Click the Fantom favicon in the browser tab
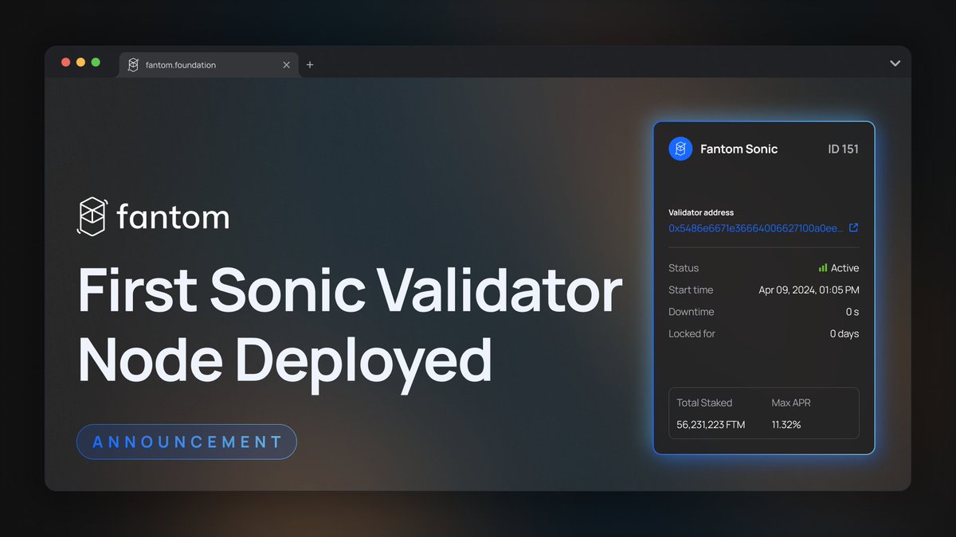This screenshot has width=956, height=537. [133, 64]
